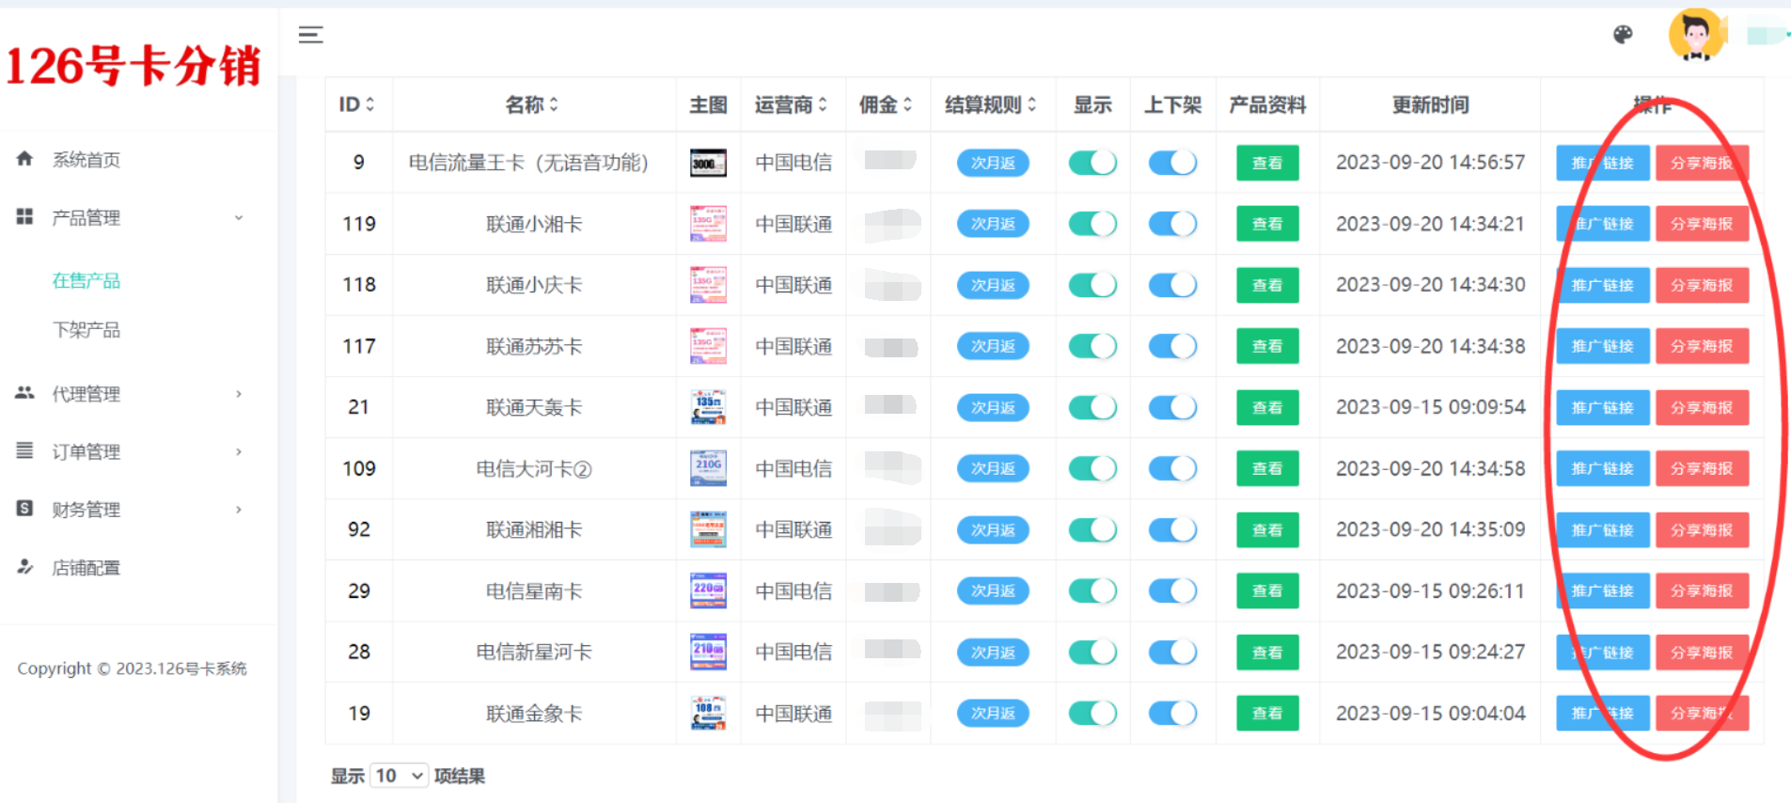The image size is (1791, 803).
Task: Click the grid icon beside 产品管理
Action: pyautogui.click(x=24, y=216)
